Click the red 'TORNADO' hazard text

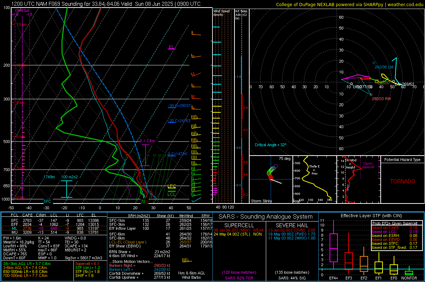click(x=403, y=182)
